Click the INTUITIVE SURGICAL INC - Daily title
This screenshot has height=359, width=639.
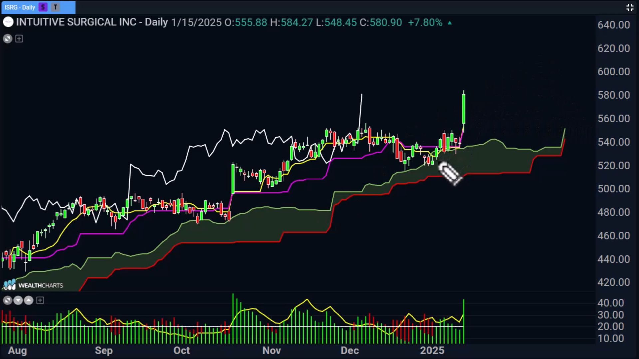[92, 22]
